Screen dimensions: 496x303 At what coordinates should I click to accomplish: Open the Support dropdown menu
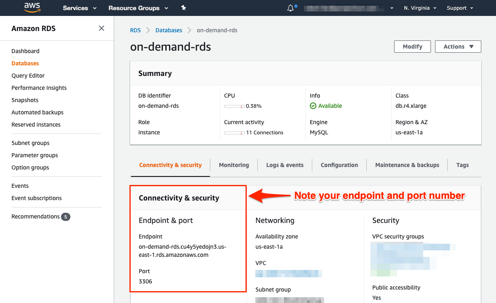460,8
